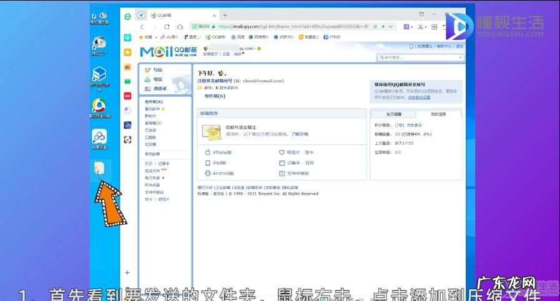This screenshot has height=301, width=560.
Task: Click the browser back arrow
Action: pyautogui.click(x=142, y=27)
